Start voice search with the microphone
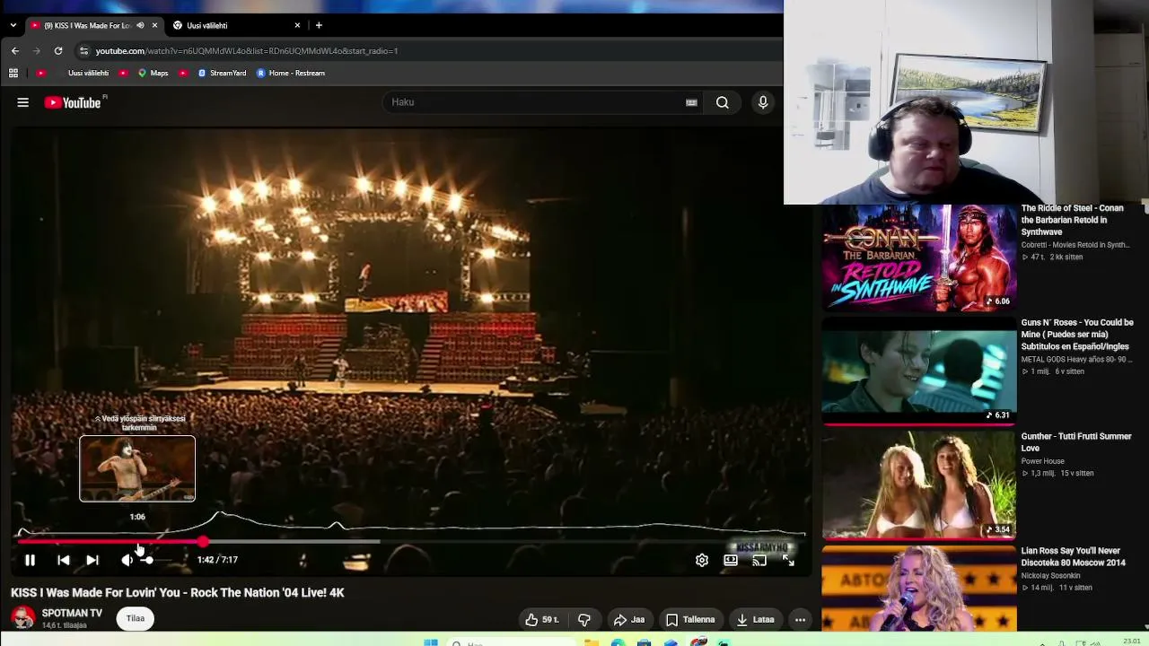The width and height of the screenshot is (1149, 646). pos(763,102)
